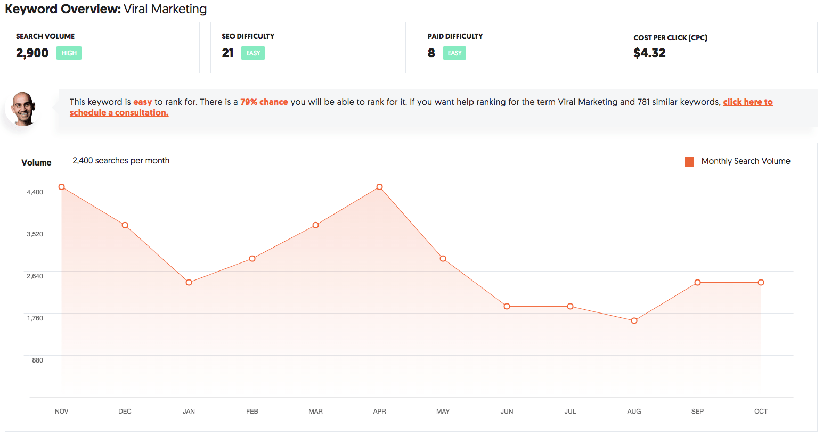This screenshot has height=436, width=823.
Task: Click the JAN data point marker
Action: [189, 283]
